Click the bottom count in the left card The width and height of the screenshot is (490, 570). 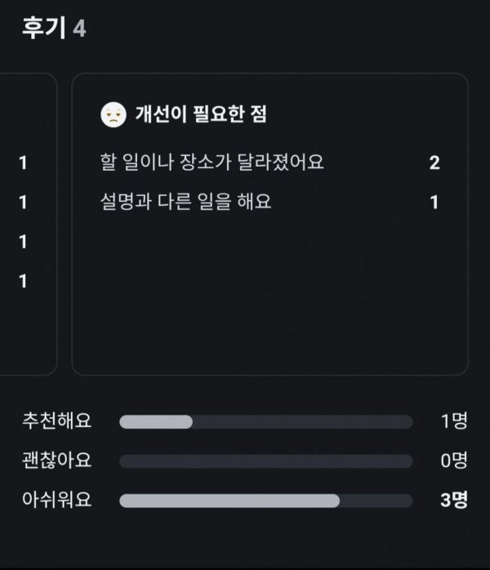[x=23, y=281]
